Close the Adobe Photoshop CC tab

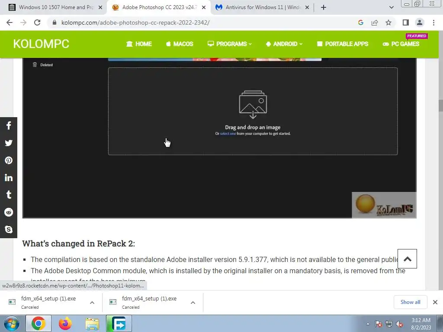[x=204, y=7]
